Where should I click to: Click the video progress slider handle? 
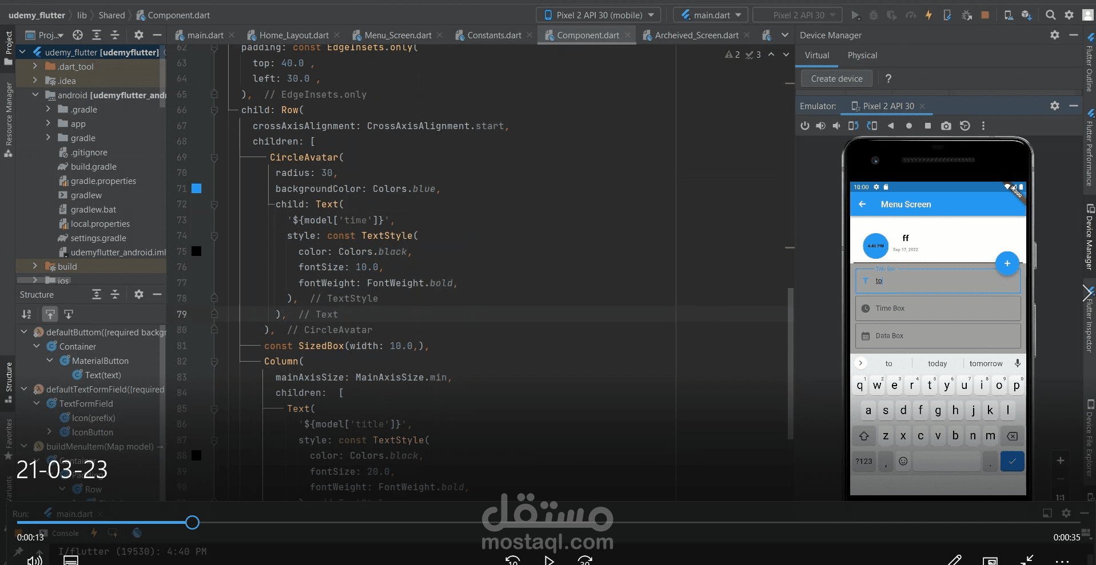pyautogui.click(x=193, y=522)
